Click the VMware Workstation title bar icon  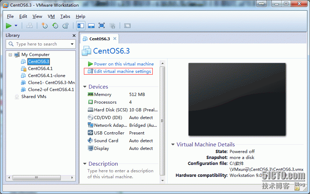[x=6, y=5]
